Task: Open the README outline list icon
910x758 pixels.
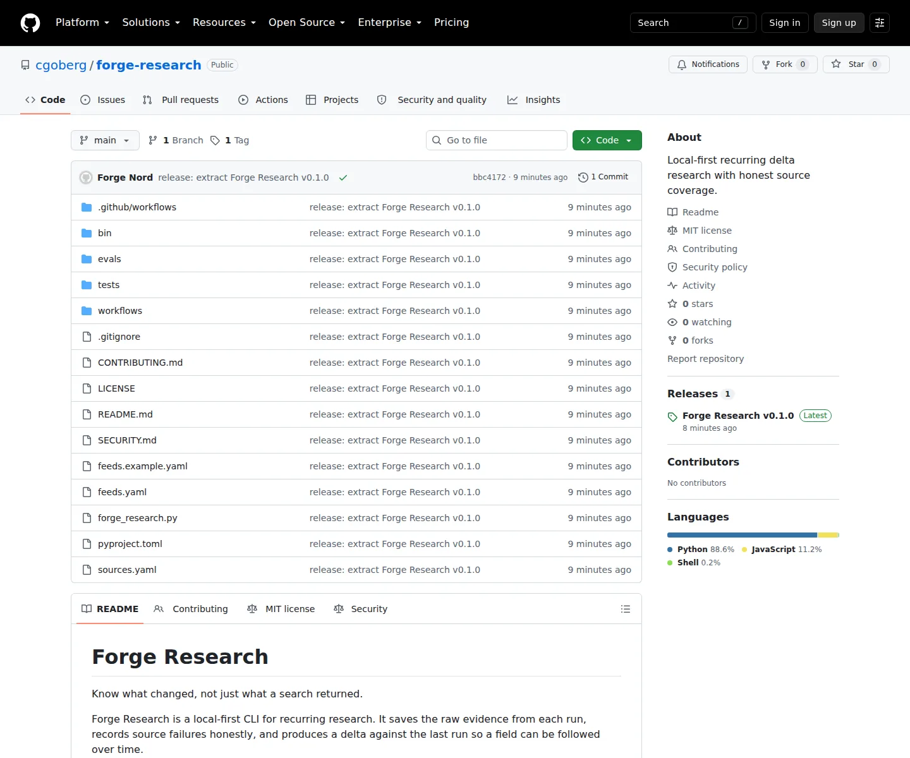Action: point(626,609)
